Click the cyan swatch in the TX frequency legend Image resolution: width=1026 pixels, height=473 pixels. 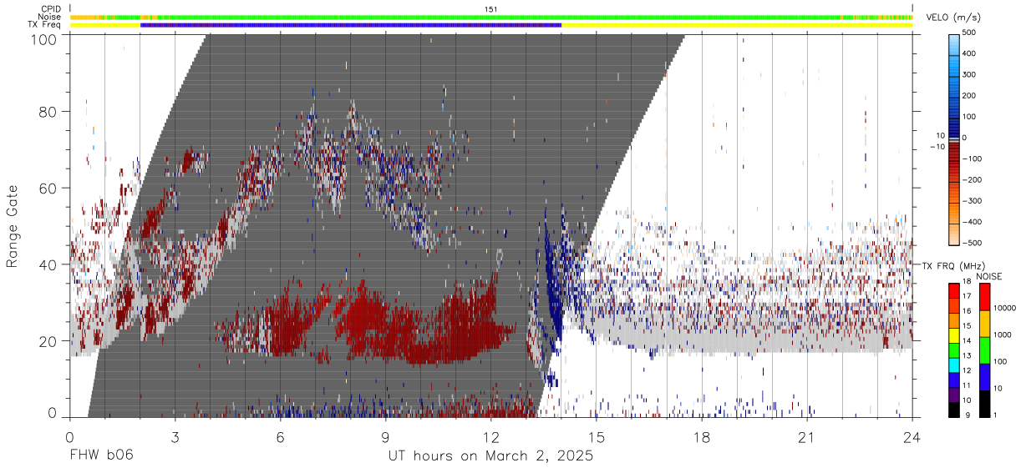tap(953, 364)
